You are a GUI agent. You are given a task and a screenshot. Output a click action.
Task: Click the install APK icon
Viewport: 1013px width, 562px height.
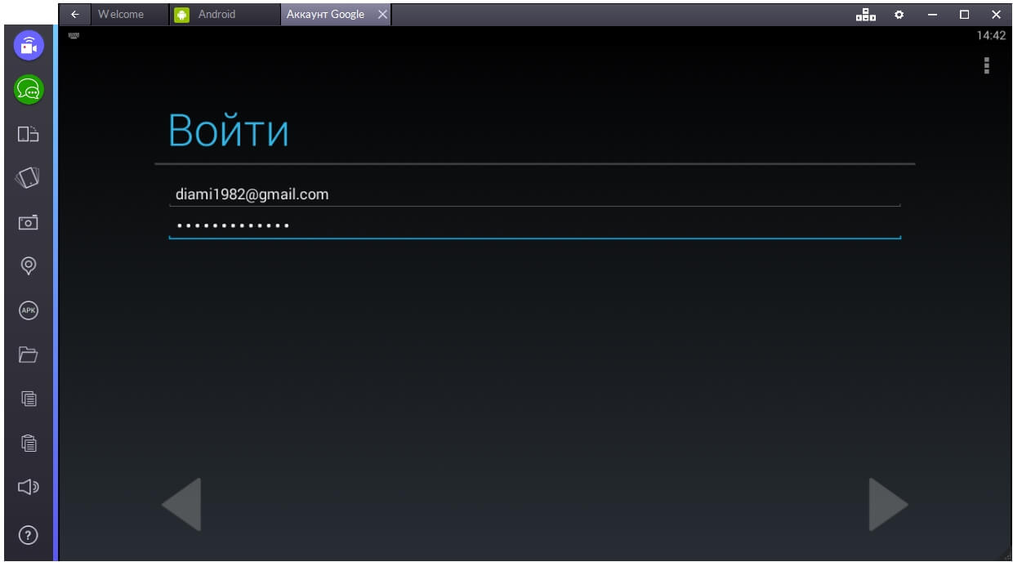[29, 310]
